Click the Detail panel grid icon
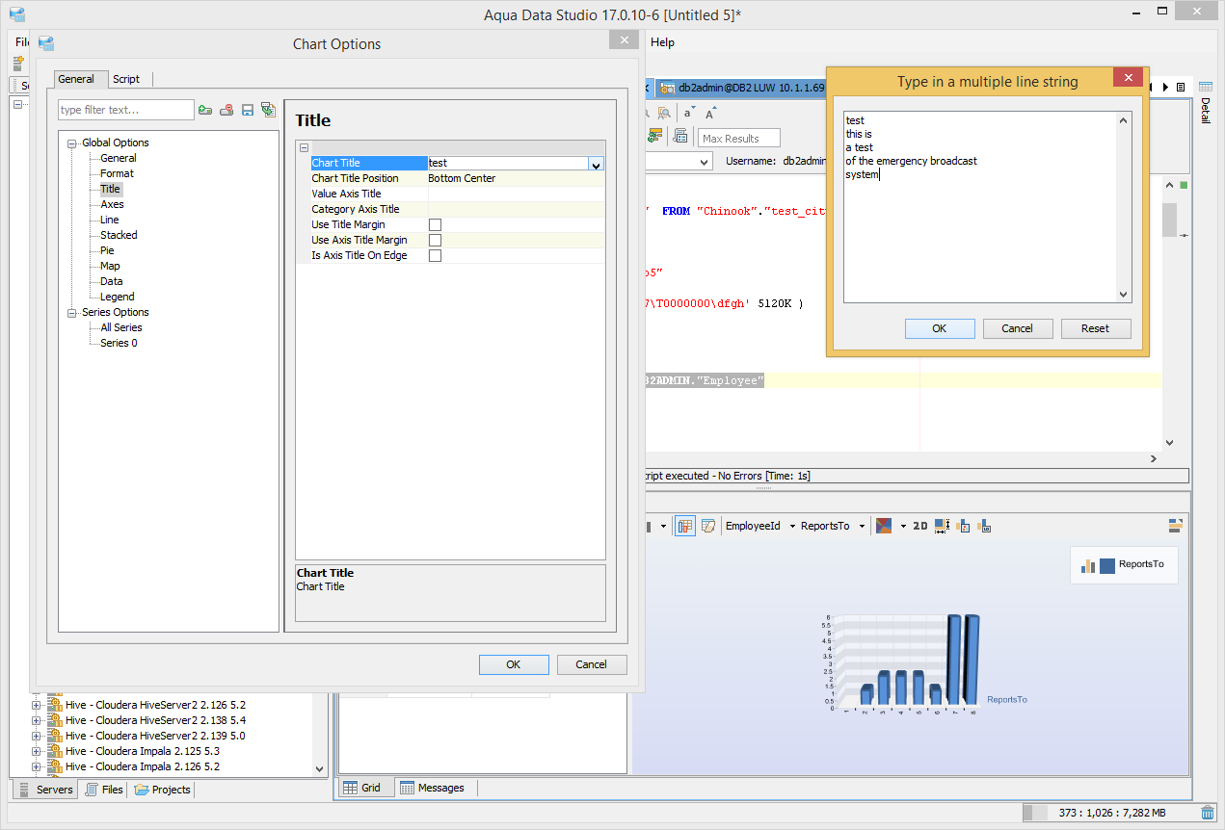1225x830 pixels. pyautogui.click(x=1205, y=88)
